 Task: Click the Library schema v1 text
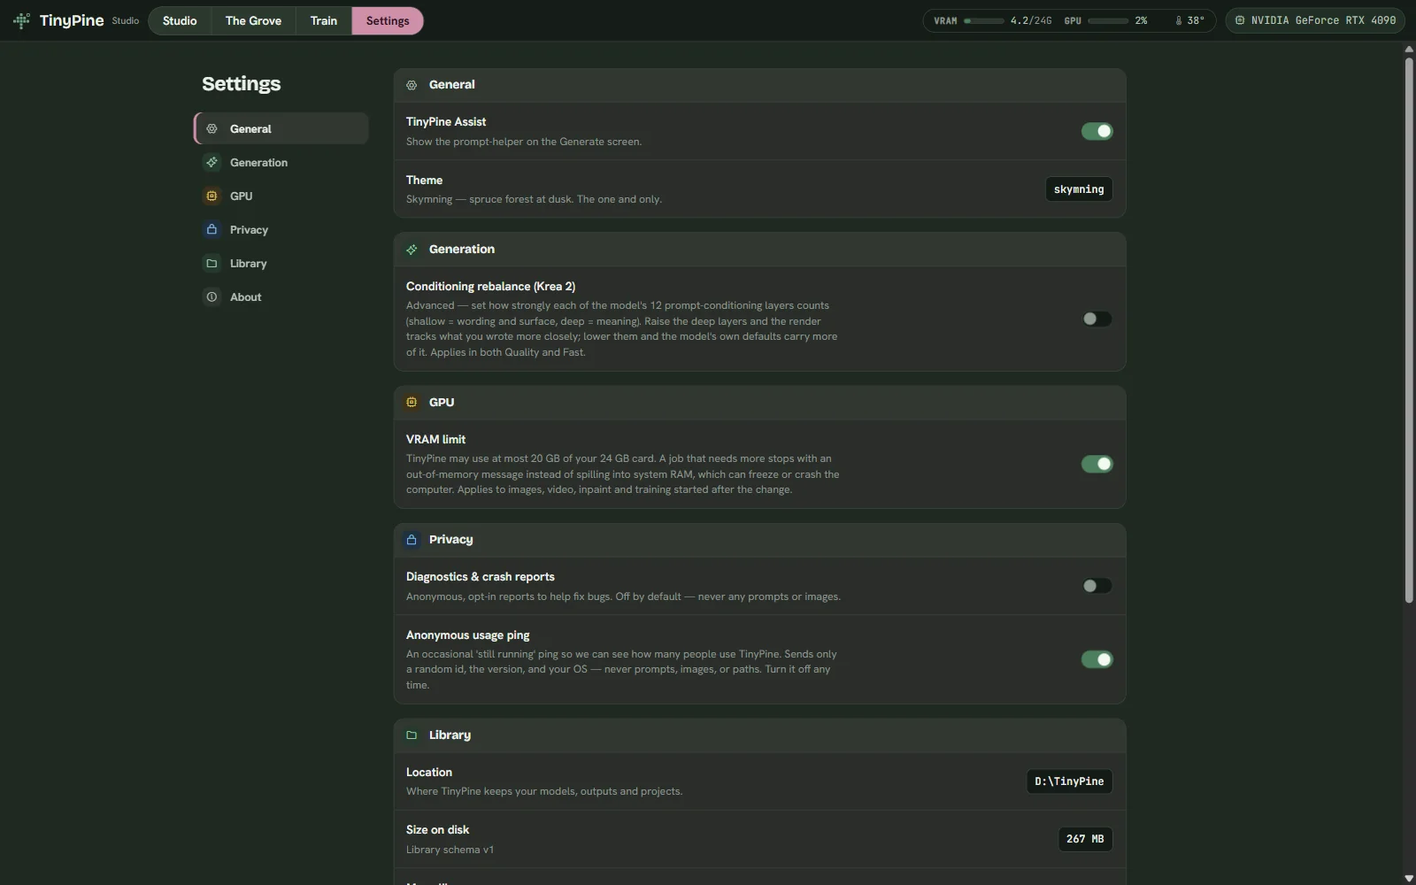(x=450, y=850)
